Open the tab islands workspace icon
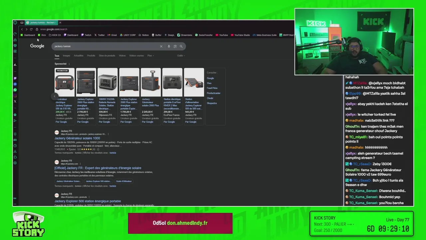 (x=22, y=23)
